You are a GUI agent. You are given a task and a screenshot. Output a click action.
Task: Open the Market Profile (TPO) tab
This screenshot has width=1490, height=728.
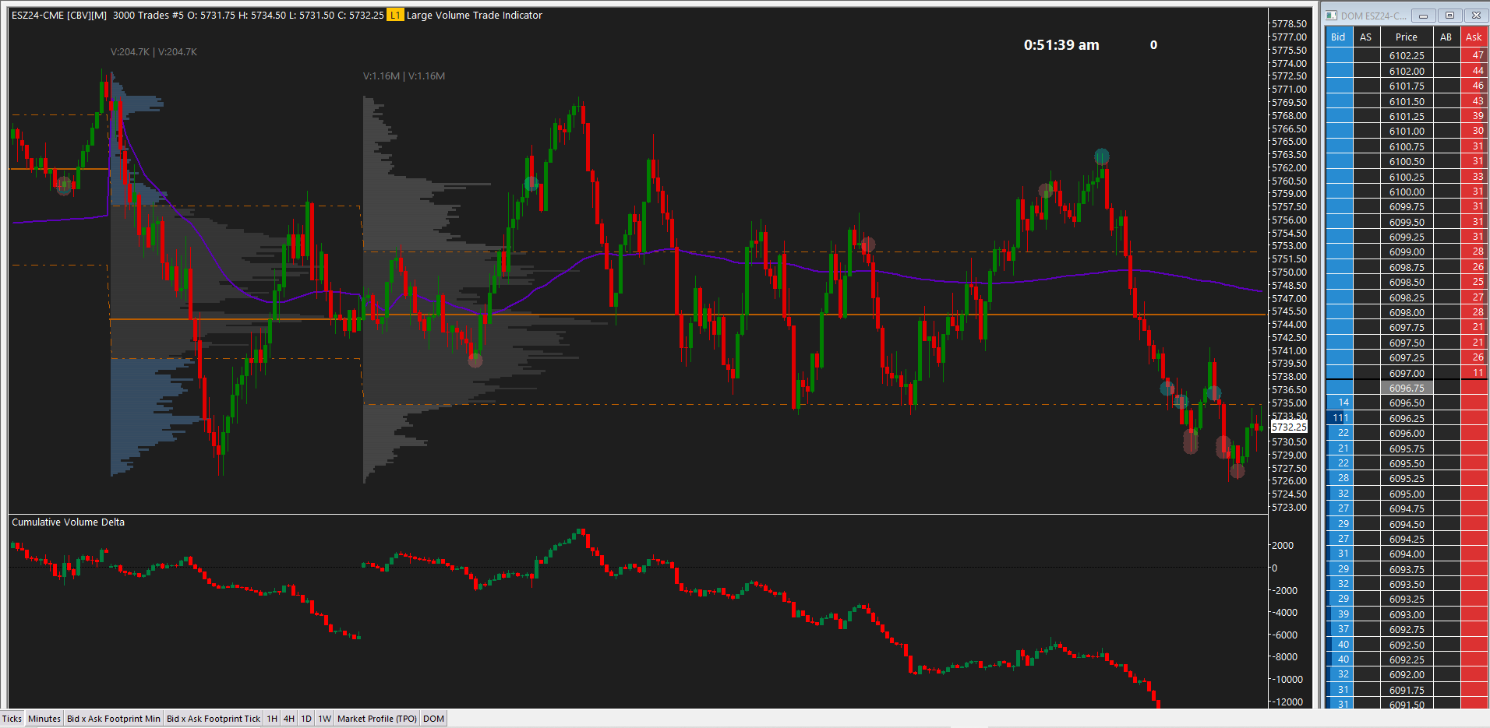pos(376,718)
